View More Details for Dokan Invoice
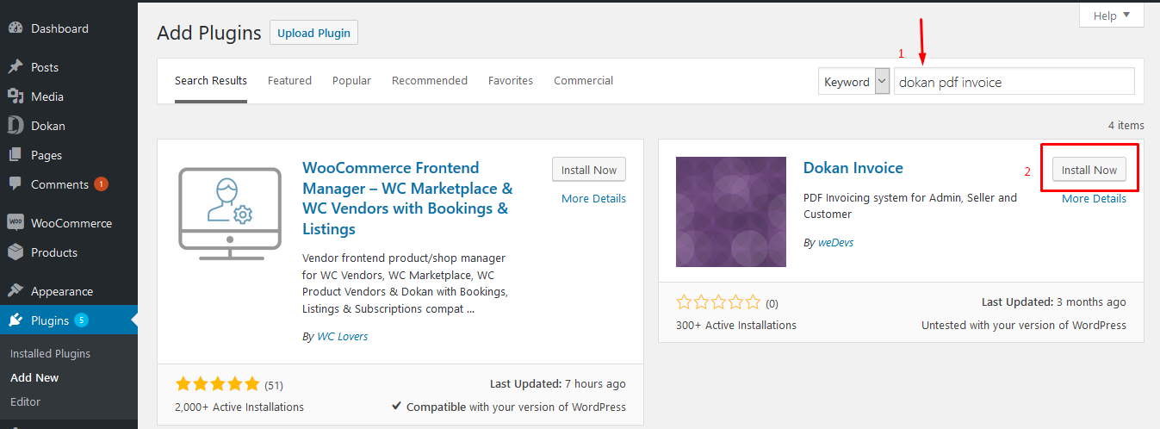The image size is (1160, 429). [1094, 199]
